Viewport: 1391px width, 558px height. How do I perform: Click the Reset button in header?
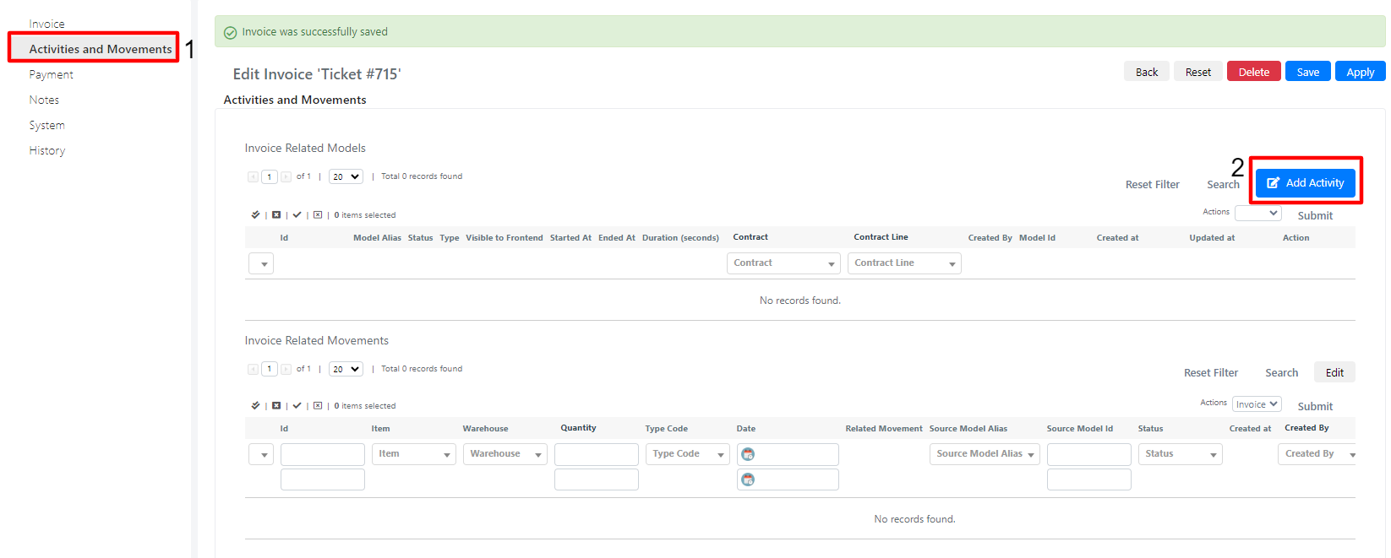pos(1198,72)
